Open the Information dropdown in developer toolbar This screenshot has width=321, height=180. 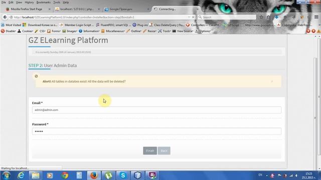click(x=89, y=31)
